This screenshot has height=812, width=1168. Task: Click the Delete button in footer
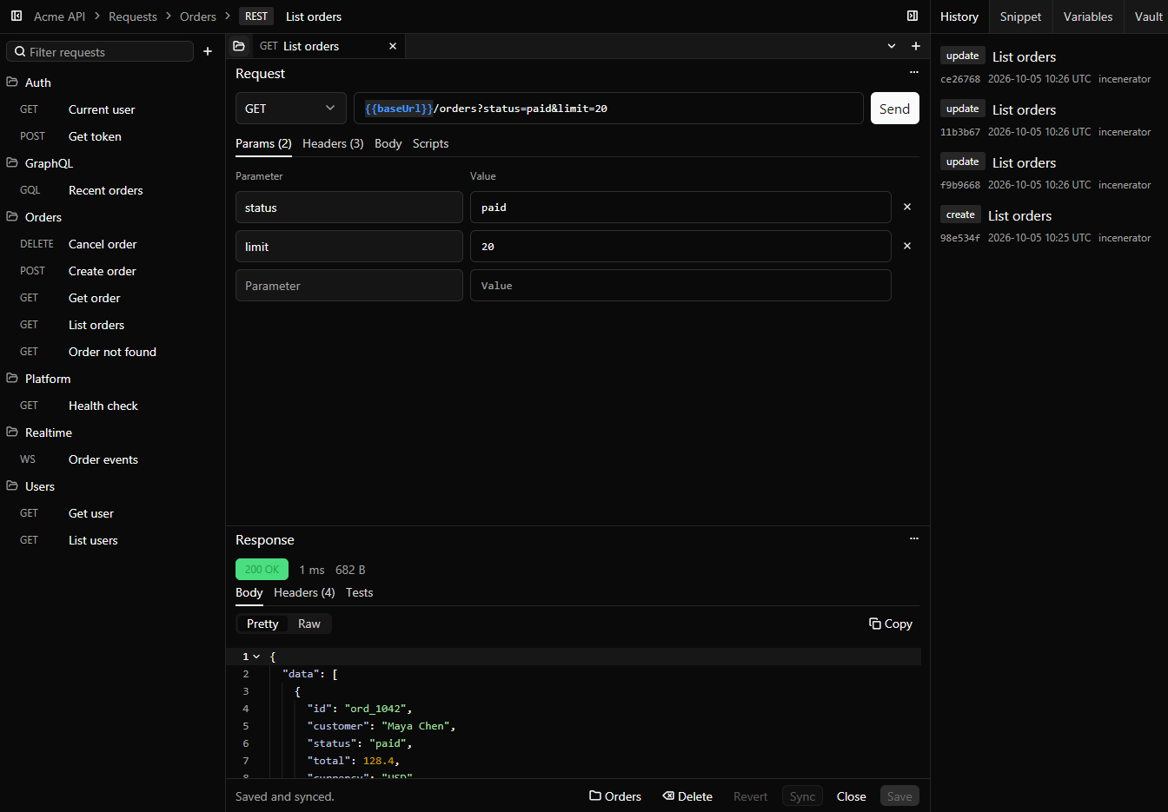coord(687,796)
